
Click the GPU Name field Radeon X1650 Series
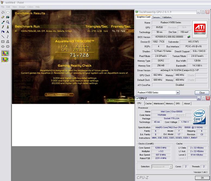pyautogui.click(x=171, y=23)
